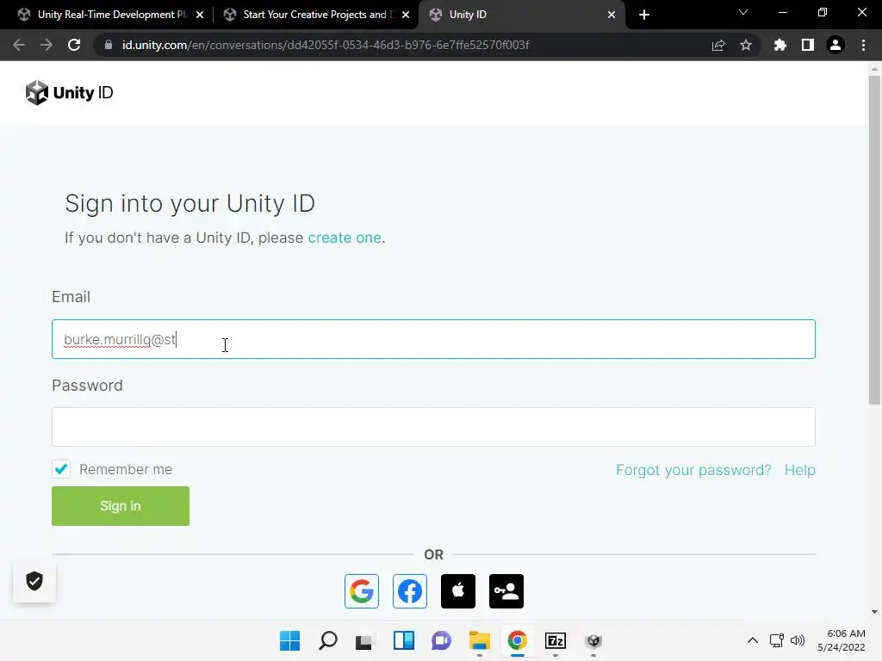Viewport: 882px width, 661px height.
Task: Choose the single sign-on key icon
Action: point(506,590)
